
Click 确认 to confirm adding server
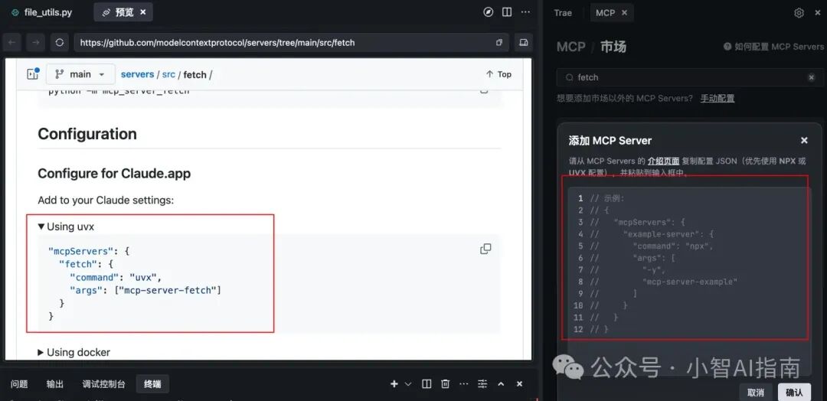tap(794, 392)
